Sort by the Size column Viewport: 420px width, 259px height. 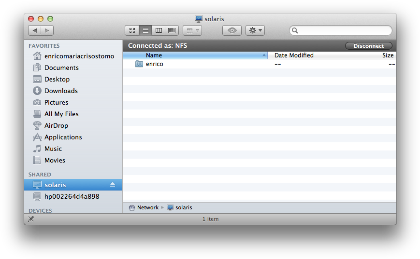[x=376, y=55]
